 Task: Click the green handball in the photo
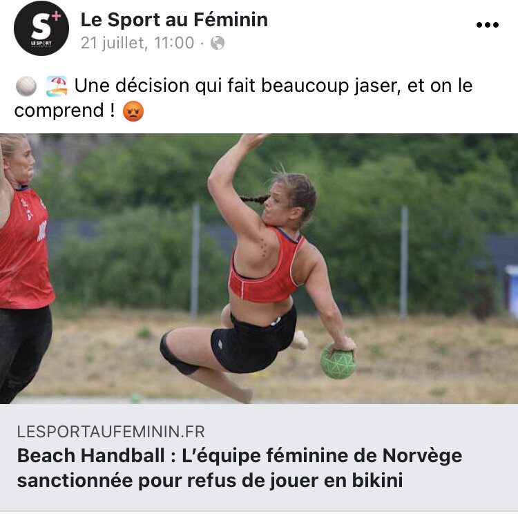point(338,362)
